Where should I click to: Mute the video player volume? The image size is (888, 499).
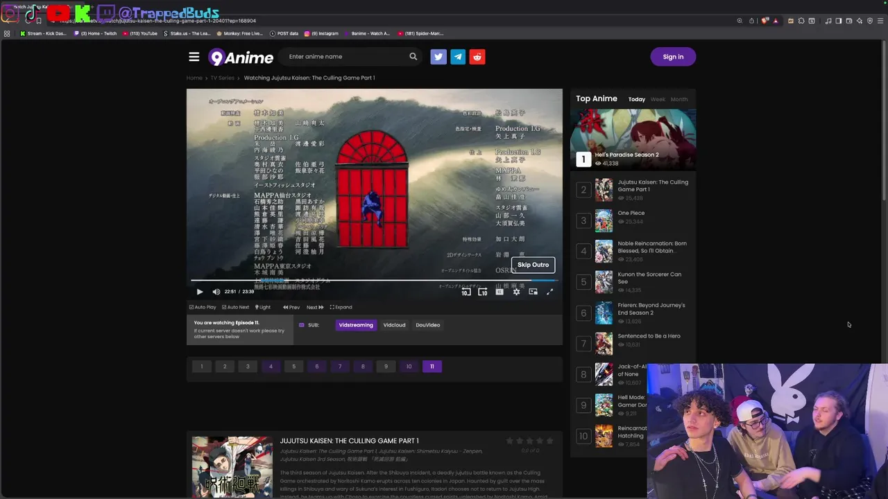tap(216, 292)
